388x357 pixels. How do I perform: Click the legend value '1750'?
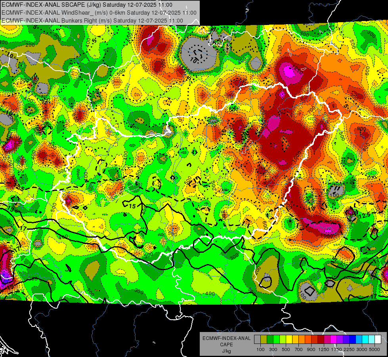click(x=337, y=349)
